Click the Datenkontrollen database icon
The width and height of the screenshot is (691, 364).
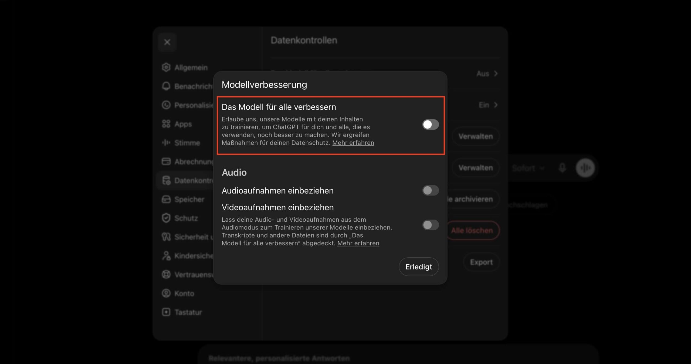[x=166, y=180]
